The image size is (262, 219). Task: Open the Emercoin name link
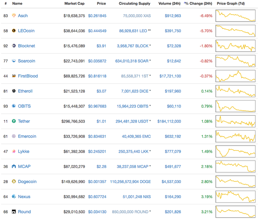27,136
